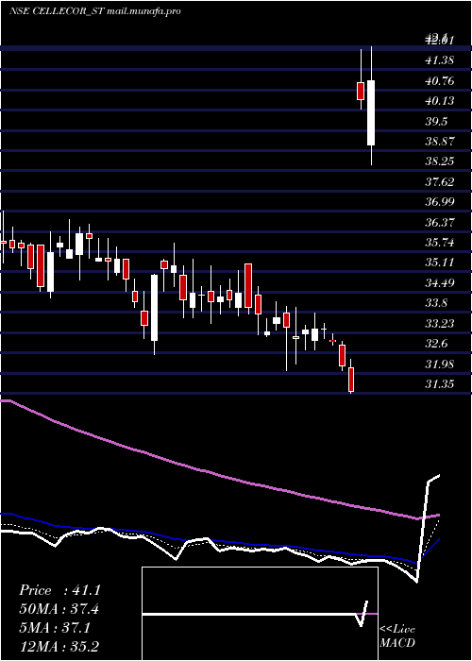
Task: Click the '<<Live MACD' label
Action: point(397,636)
